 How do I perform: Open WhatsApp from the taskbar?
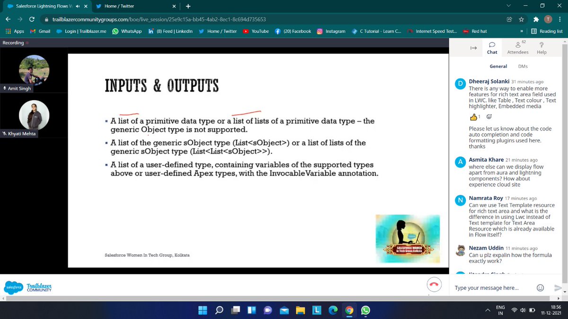(x=365, y=310)
